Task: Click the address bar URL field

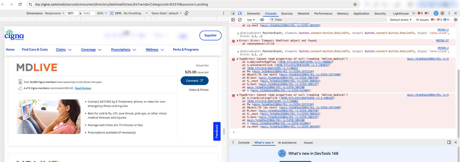Action: pyautogui.click(x=192, y=4)
